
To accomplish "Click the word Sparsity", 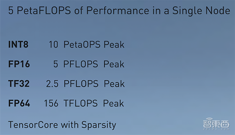I will (99, 125).
